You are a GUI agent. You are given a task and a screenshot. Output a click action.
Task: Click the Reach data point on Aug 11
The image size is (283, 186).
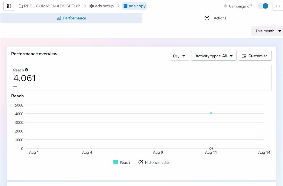pos(211,113)
